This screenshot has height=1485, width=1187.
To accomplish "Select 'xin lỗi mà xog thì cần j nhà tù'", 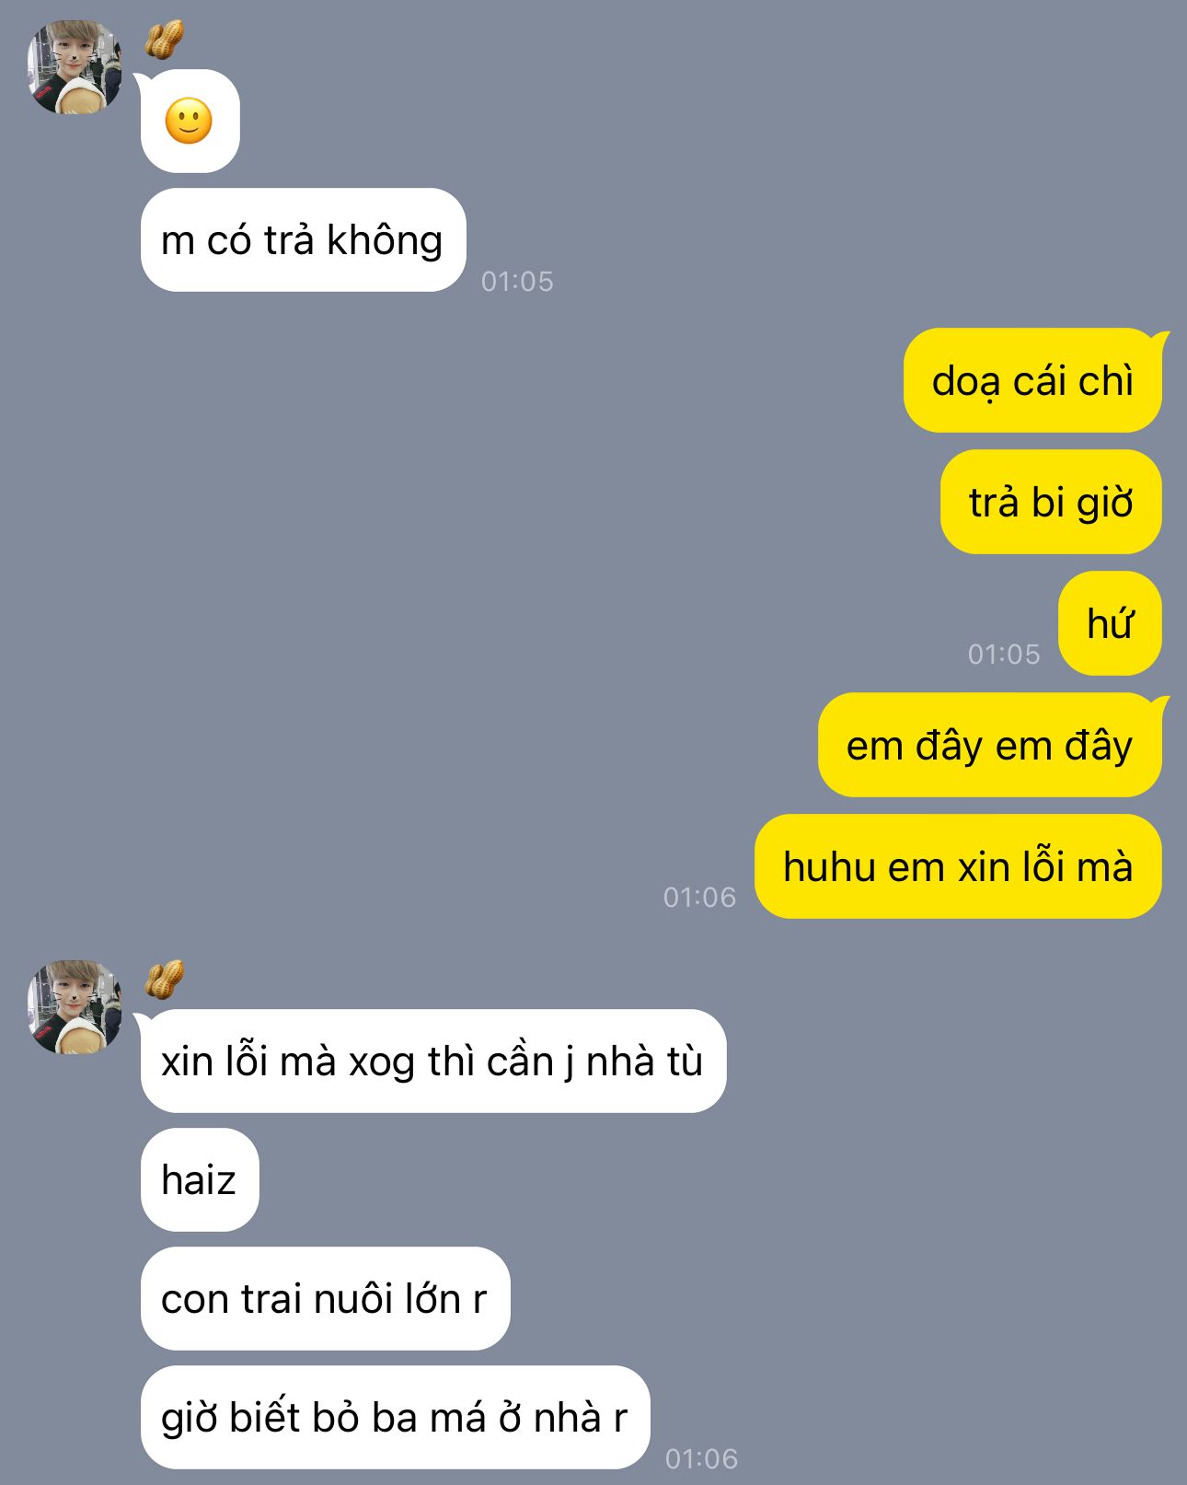I will (x=433, y=1061).
